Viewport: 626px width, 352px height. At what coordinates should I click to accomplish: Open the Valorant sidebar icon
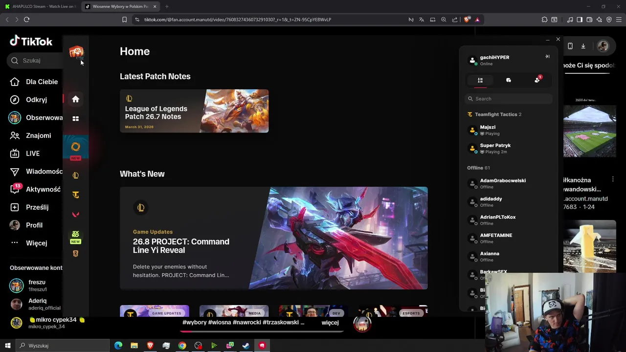tap(75, 214)
